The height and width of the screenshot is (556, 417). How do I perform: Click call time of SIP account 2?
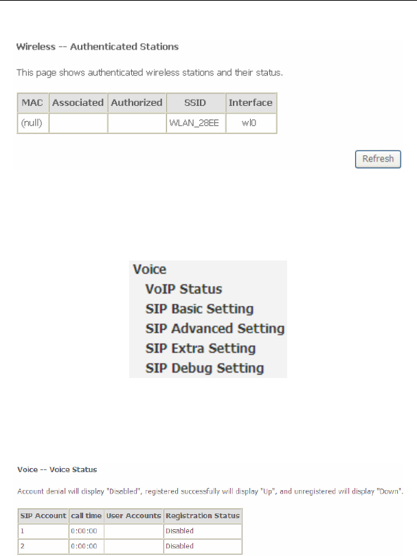click(85, 546)
